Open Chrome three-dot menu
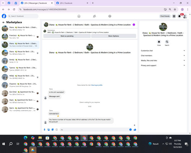 tap(188, 9)
